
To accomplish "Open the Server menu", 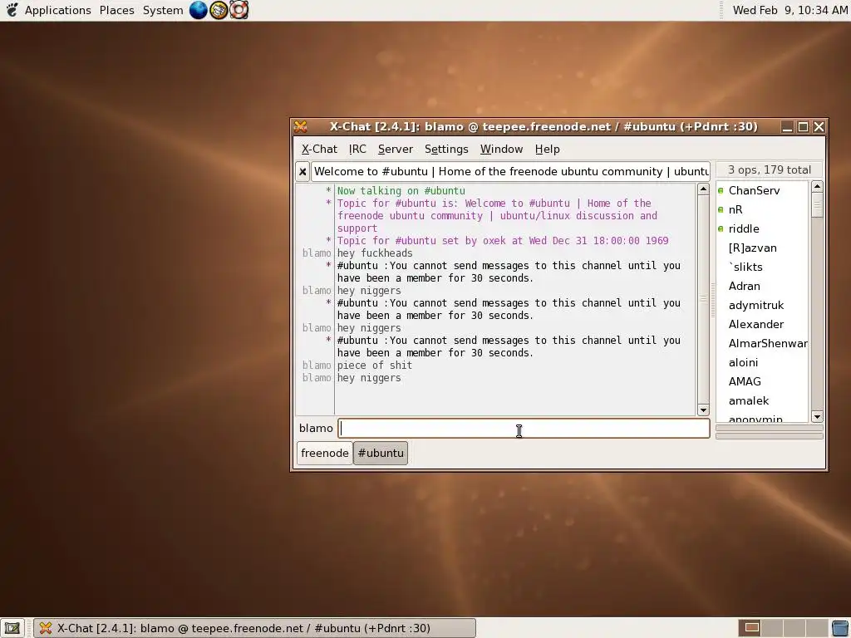I will (395, 150).
